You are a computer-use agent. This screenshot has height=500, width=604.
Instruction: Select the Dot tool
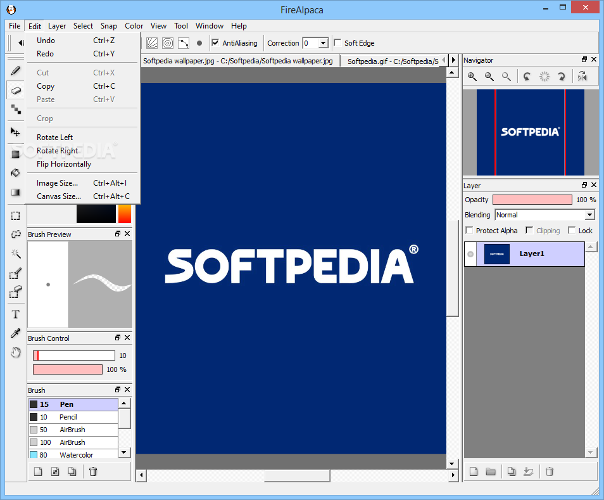point(15,110)
